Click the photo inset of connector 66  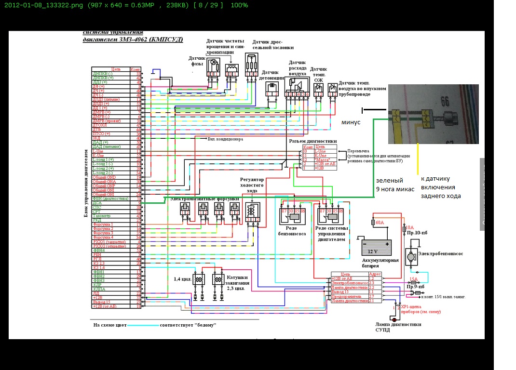(x=434, y=114)
